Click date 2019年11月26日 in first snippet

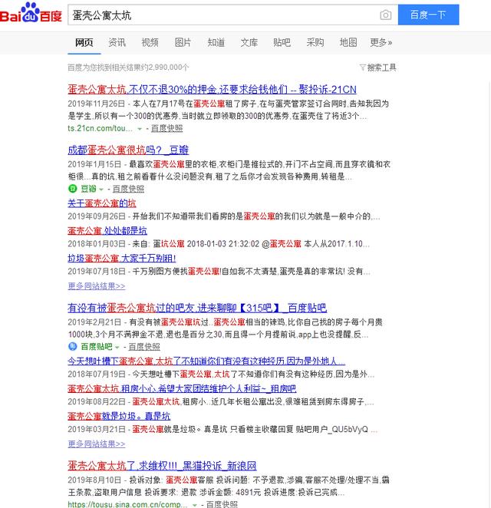[x=96, y=104]
